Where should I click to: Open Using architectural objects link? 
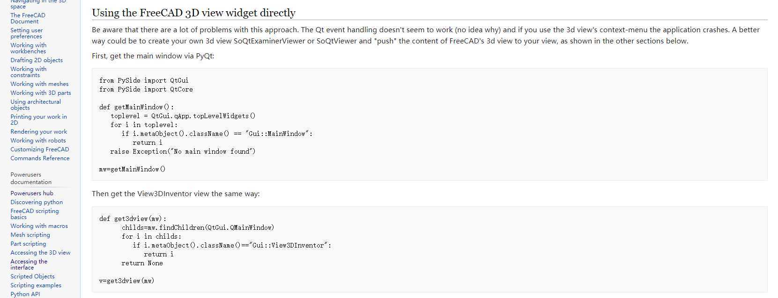point(36,105)
